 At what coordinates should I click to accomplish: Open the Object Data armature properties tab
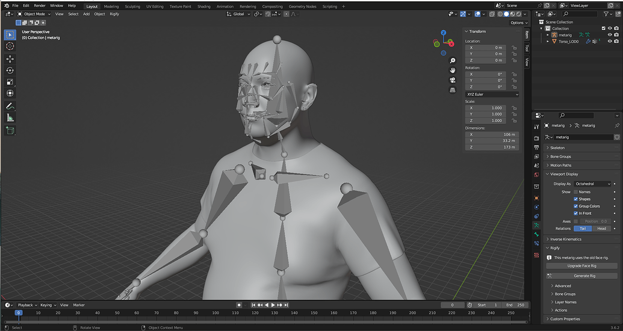coord(536,225)
